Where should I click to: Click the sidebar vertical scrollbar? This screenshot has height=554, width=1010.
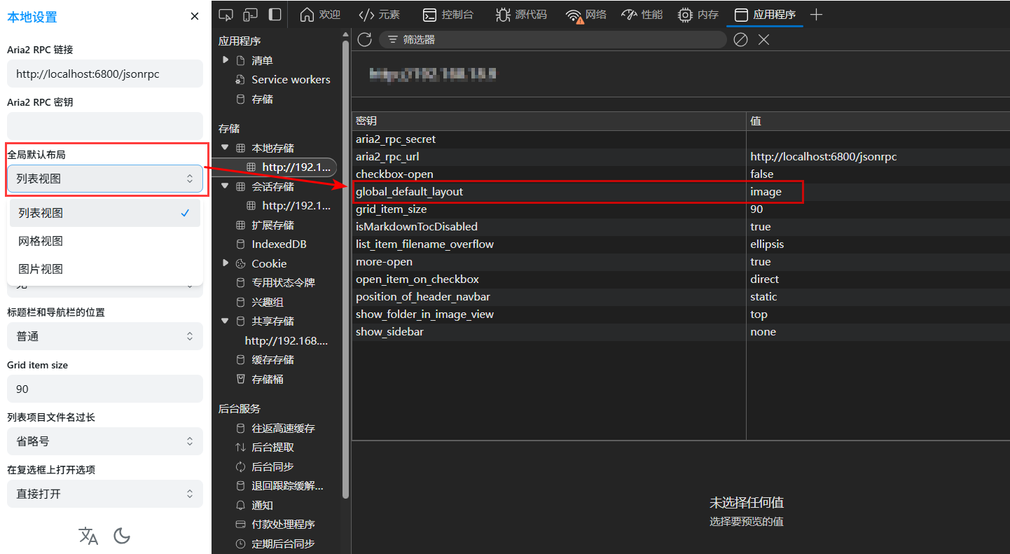tap(345, 270)
